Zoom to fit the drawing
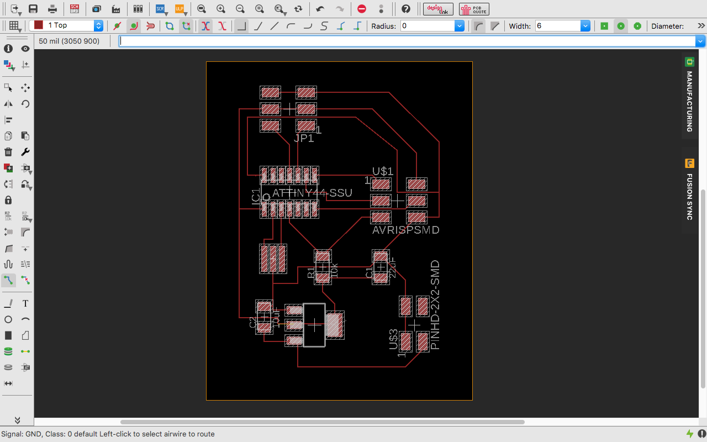707x442 pixels. coord(202,9)
